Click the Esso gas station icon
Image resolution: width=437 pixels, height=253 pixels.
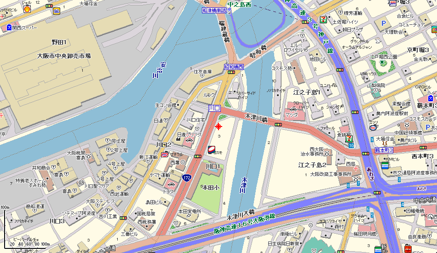coord(373,127)
